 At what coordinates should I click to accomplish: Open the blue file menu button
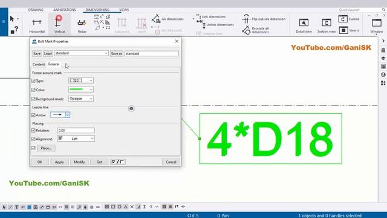point(4,22)
